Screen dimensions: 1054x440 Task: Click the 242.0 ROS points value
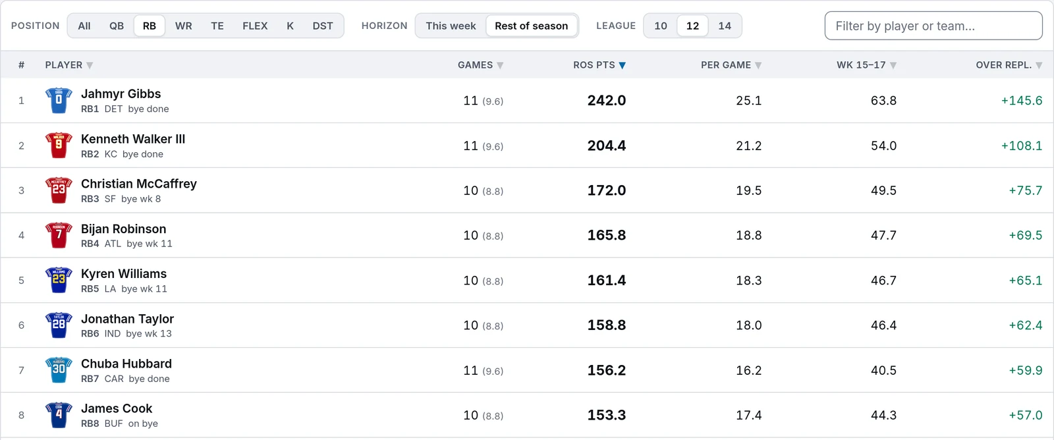[607, 101]
